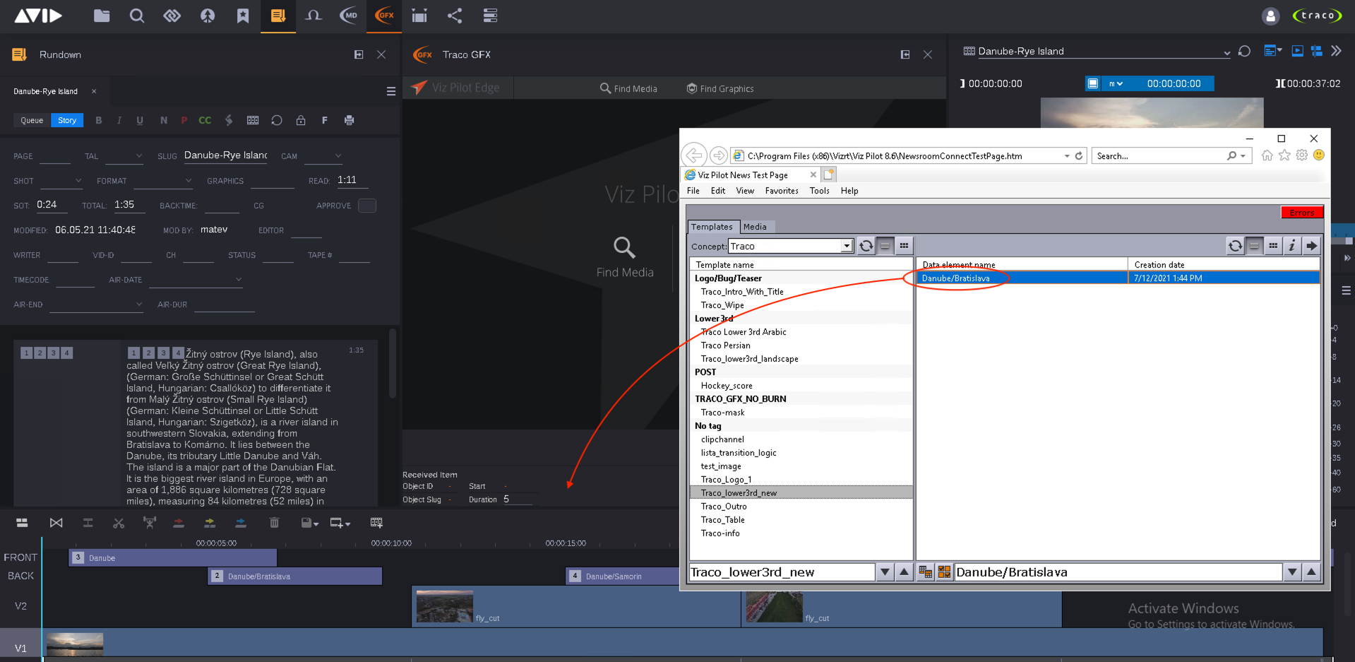The height and width of the screenshot is (662, 1355).
Task: Click the Find Graphics button
Action: click(x=720, y=88)
